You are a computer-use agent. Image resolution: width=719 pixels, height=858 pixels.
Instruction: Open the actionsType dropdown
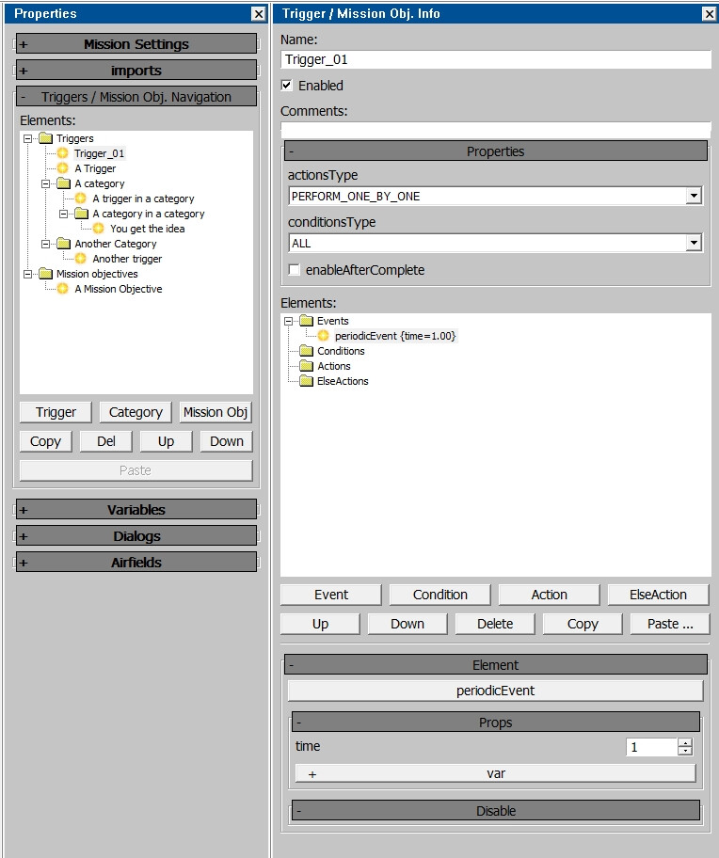(694, 196)
